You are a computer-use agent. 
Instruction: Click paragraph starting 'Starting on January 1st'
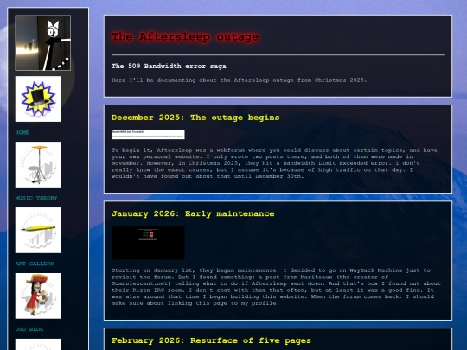coord(276,287)
